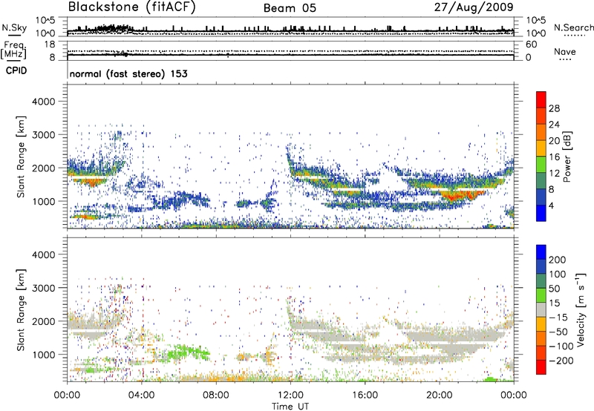Click the gray segment of the velocity color bar
The image size is (594, 411).
[x=541, y=309]
